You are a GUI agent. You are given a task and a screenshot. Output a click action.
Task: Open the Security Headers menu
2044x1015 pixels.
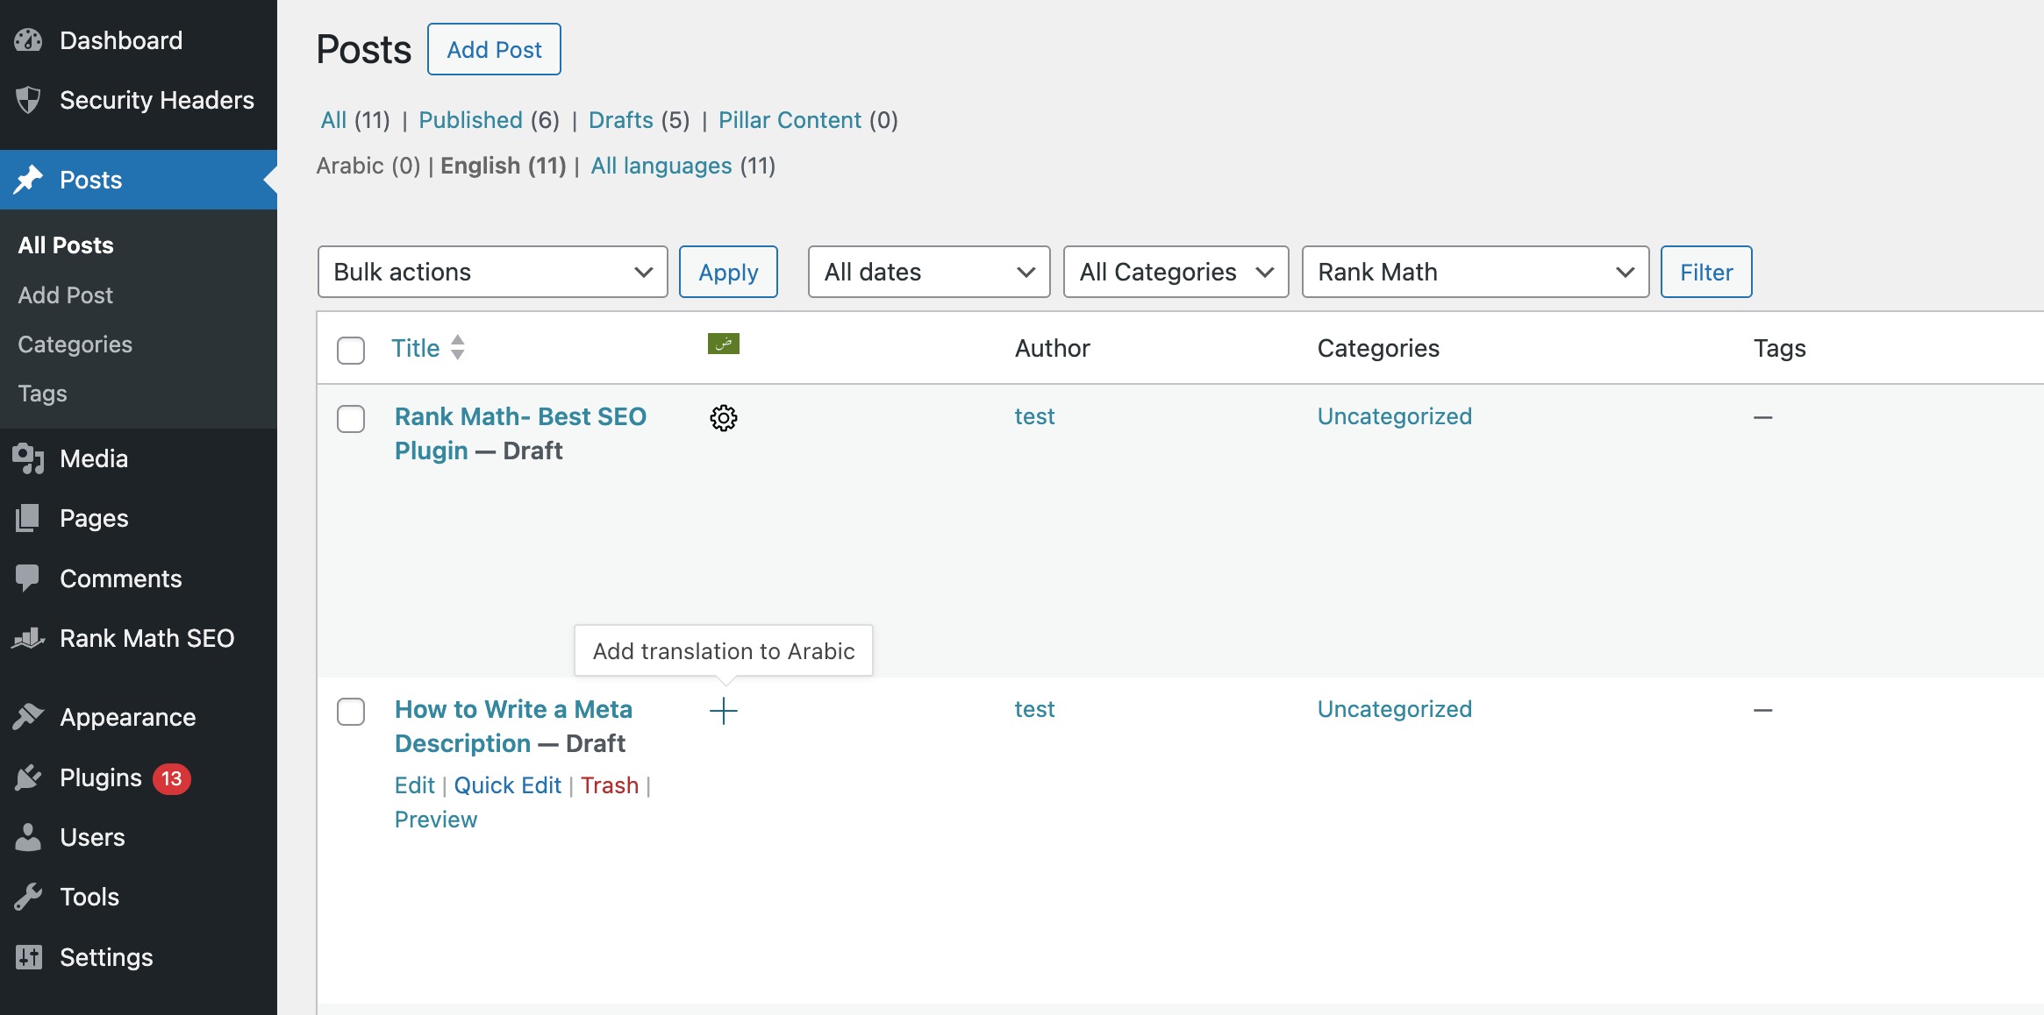click(x=139, y=100)
